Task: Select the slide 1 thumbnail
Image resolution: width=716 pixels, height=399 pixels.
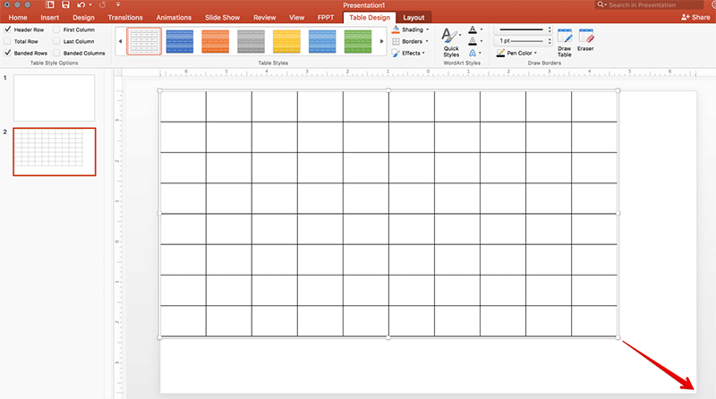Action: pos(55,98)
